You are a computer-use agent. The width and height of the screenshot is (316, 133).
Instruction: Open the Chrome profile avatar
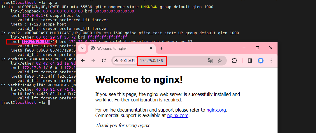click(x=261, y=61)
